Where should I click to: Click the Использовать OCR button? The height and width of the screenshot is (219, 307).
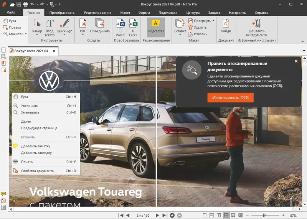click(231, 98)
